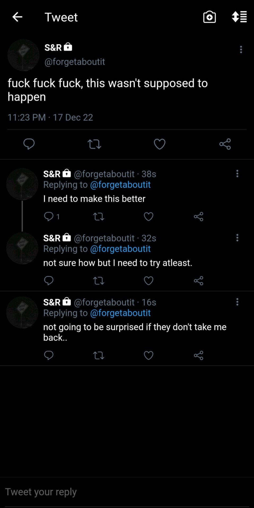254x508 pixels.
Task: Retweet the "not sure how" reply
Action: [x=99, y=281]
